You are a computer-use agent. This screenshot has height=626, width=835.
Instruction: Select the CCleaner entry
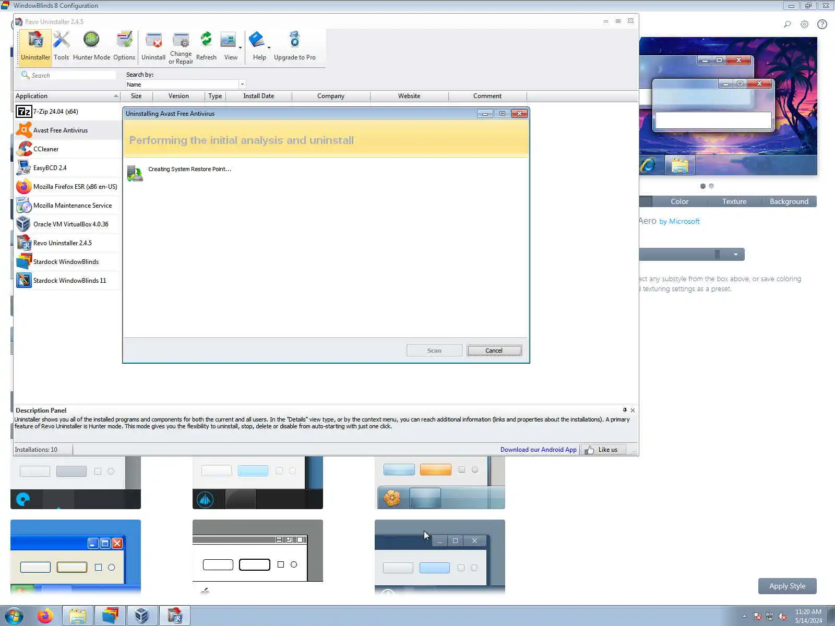click(x=68, y=149)
